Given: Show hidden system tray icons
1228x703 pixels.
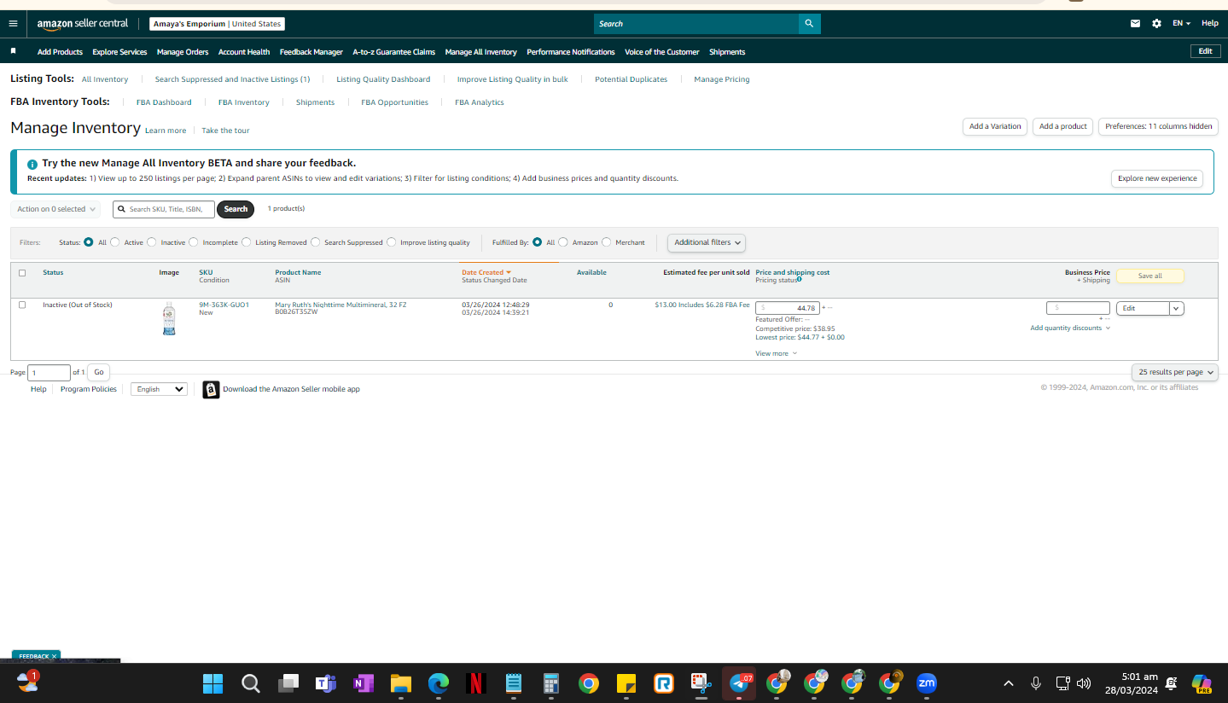Looking at the screenshot, I should coord(1009,683).
